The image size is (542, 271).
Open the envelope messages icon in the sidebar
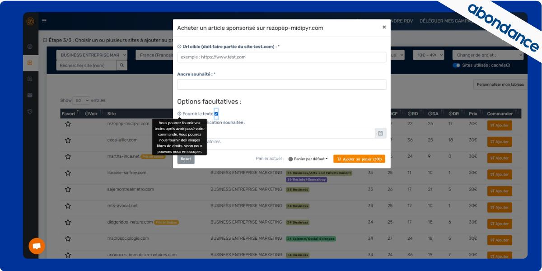coord(30,95)
